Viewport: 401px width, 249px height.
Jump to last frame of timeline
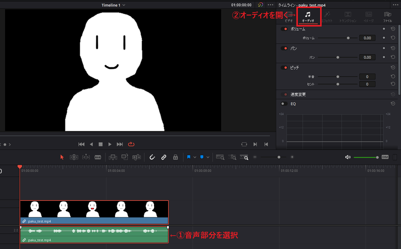[120, 144]
